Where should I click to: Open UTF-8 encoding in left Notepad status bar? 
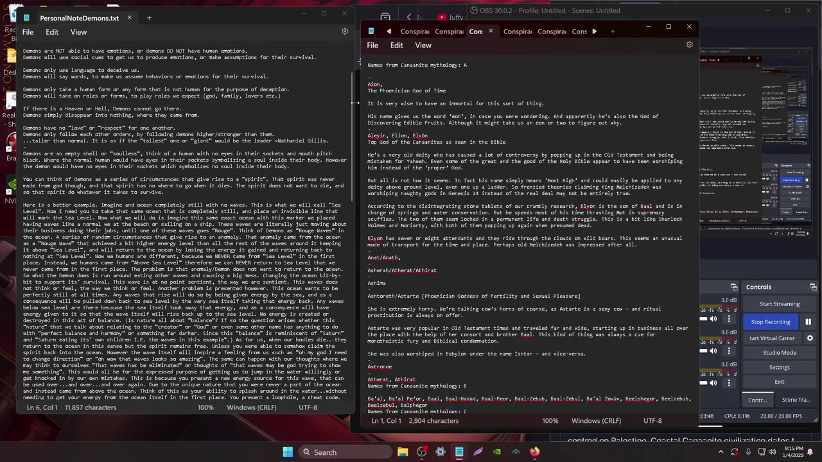pos(308,407)
